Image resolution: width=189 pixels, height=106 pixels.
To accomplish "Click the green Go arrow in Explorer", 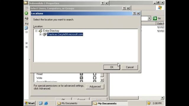I will pyautogui.click(x=155, y=18).
